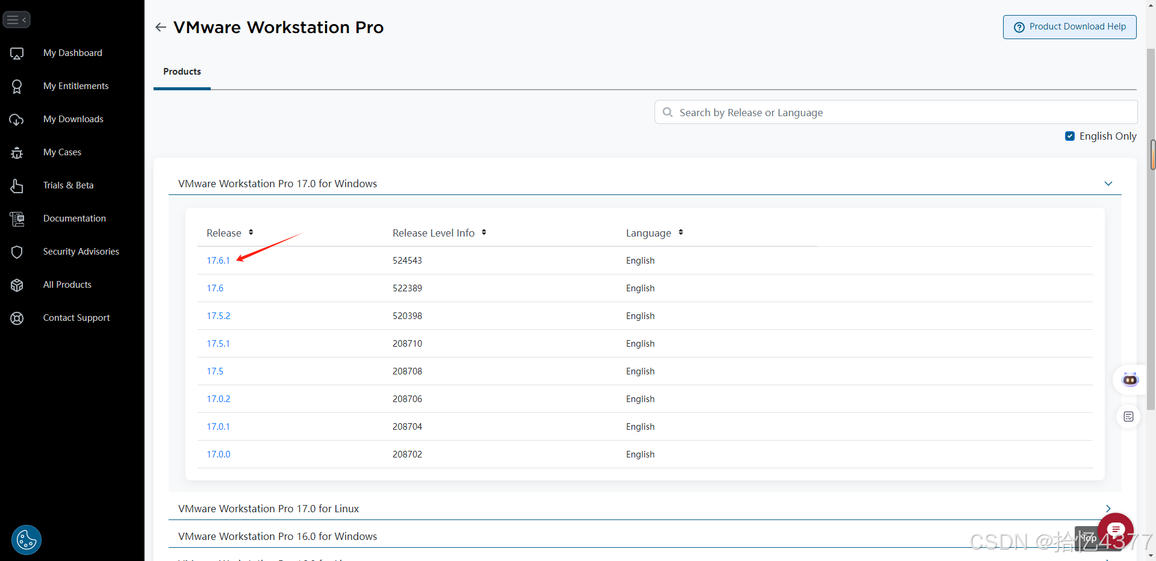Switch to the Products tab

(x=181, y=71)
